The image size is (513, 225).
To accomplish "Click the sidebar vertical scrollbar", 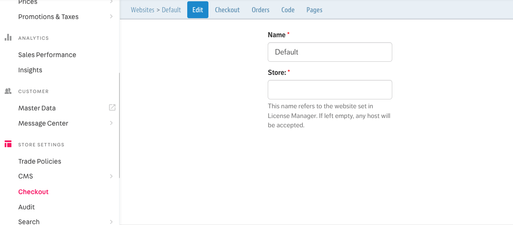I will (x=119, y=125).
